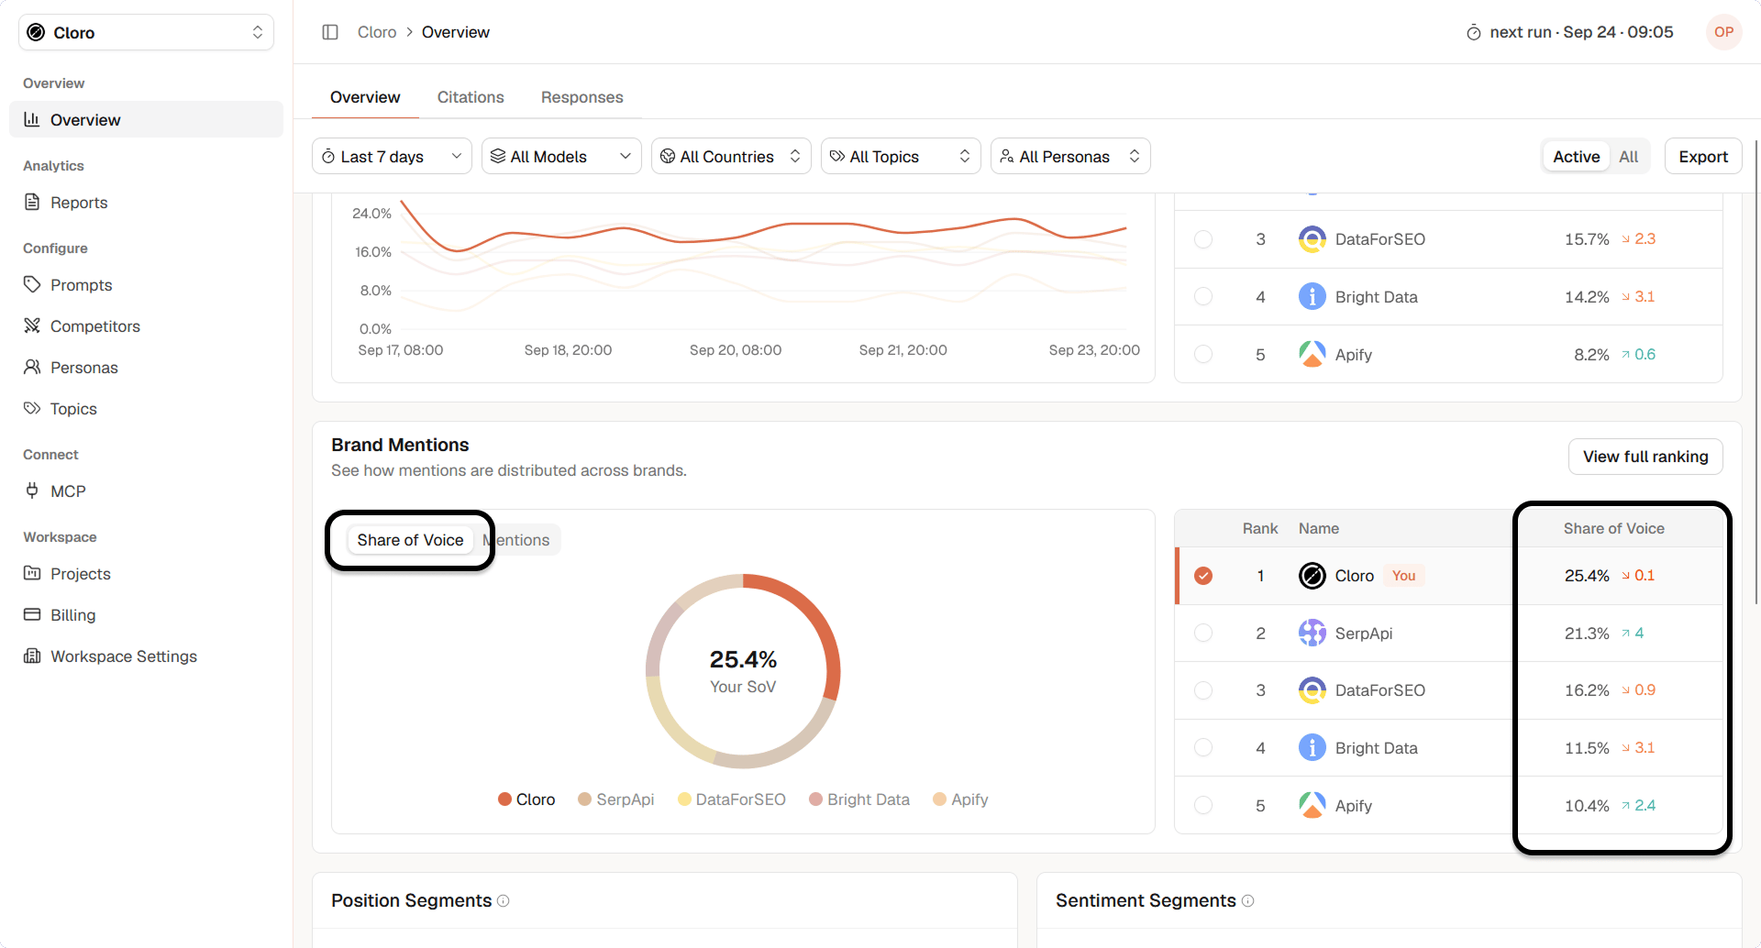Click the Share of Voice column header
The image size is (1761, 948).
click(1613, 528)
